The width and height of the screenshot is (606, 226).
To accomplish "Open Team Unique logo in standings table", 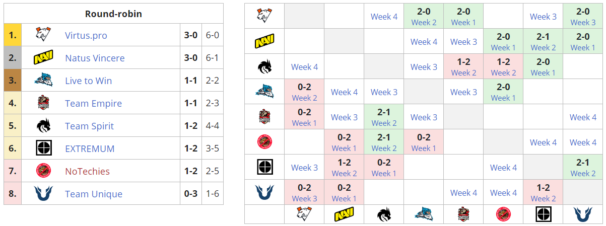I will coord(43,194).
